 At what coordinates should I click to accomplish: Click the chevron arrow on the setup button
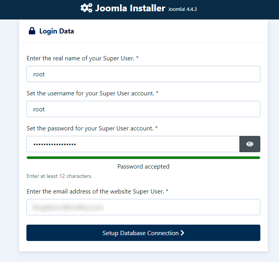pyautogui.click(x=182, y=233)
